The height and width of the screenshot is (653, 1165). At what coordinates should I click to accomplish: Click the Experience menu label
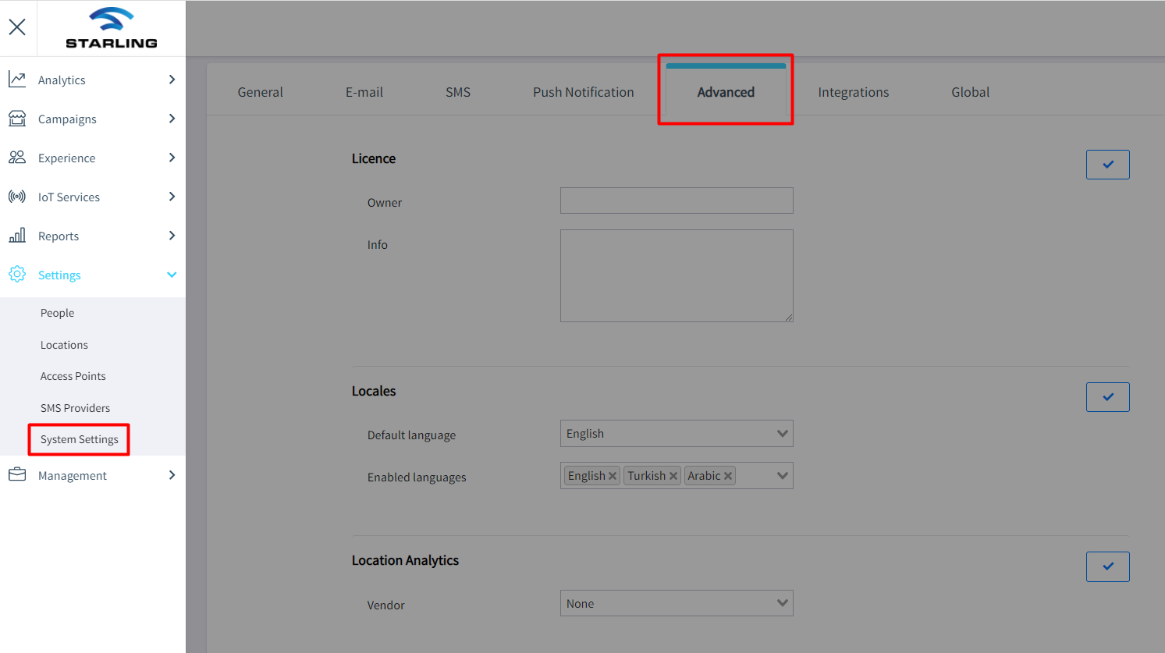pos(67,158)
